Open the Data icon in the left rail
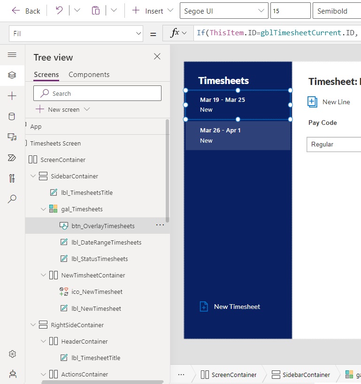361x384 pixels. (12, 116)
